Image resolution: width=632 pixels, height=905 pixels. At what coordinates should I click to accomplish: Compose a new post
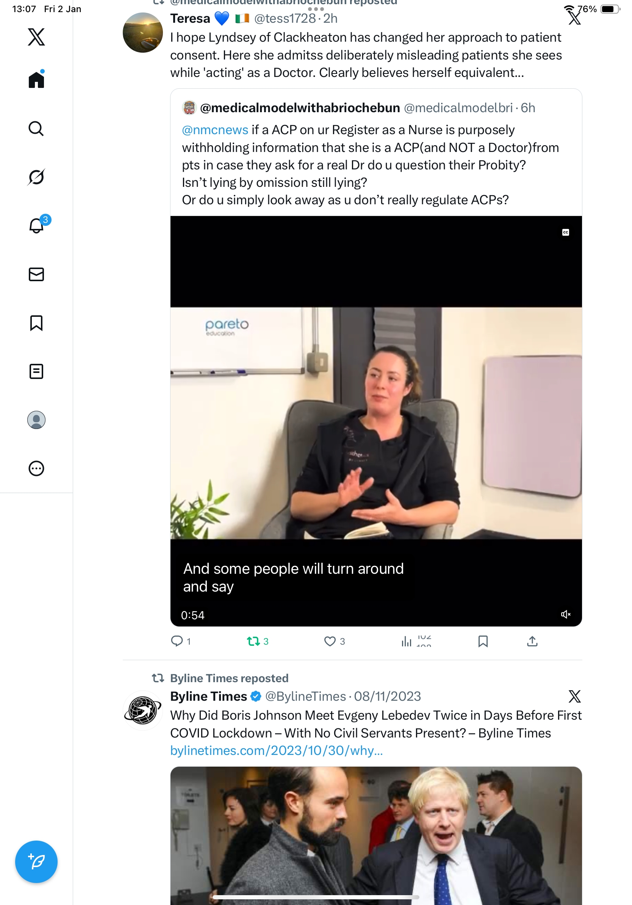coord(36,861)
